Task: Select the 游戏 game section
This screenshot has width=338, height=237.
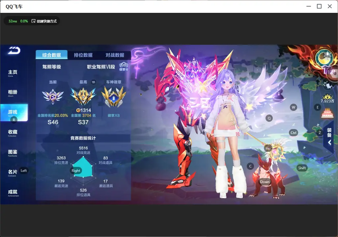Action: pos(14,113)
